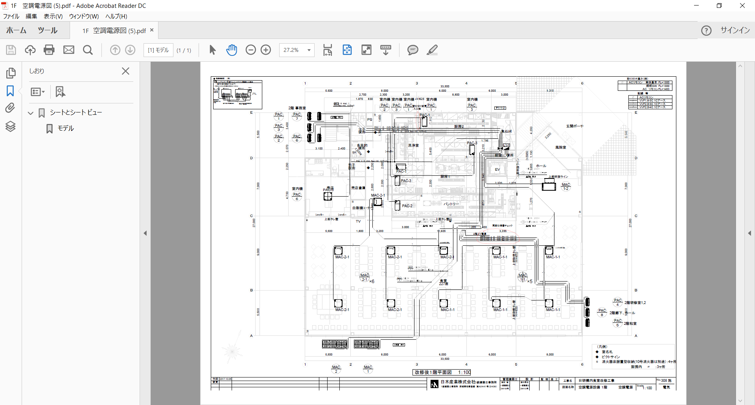
Task: Activate the highlight tool
Action: coord(432,50)
